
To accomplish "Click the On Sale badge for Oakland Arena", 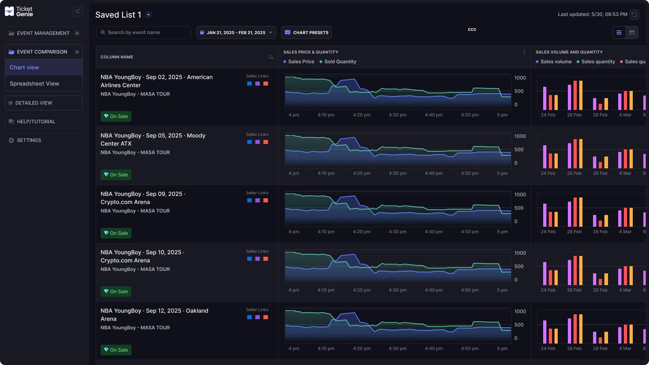I will pyautogui.click(x=116, y=350).
